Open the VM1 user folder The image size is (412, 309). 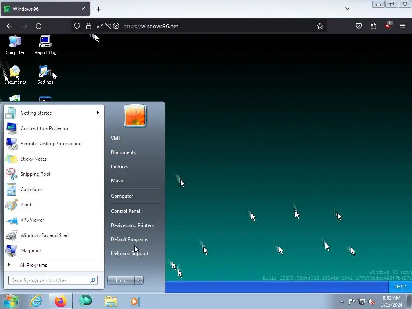click(x=115, y=138)
